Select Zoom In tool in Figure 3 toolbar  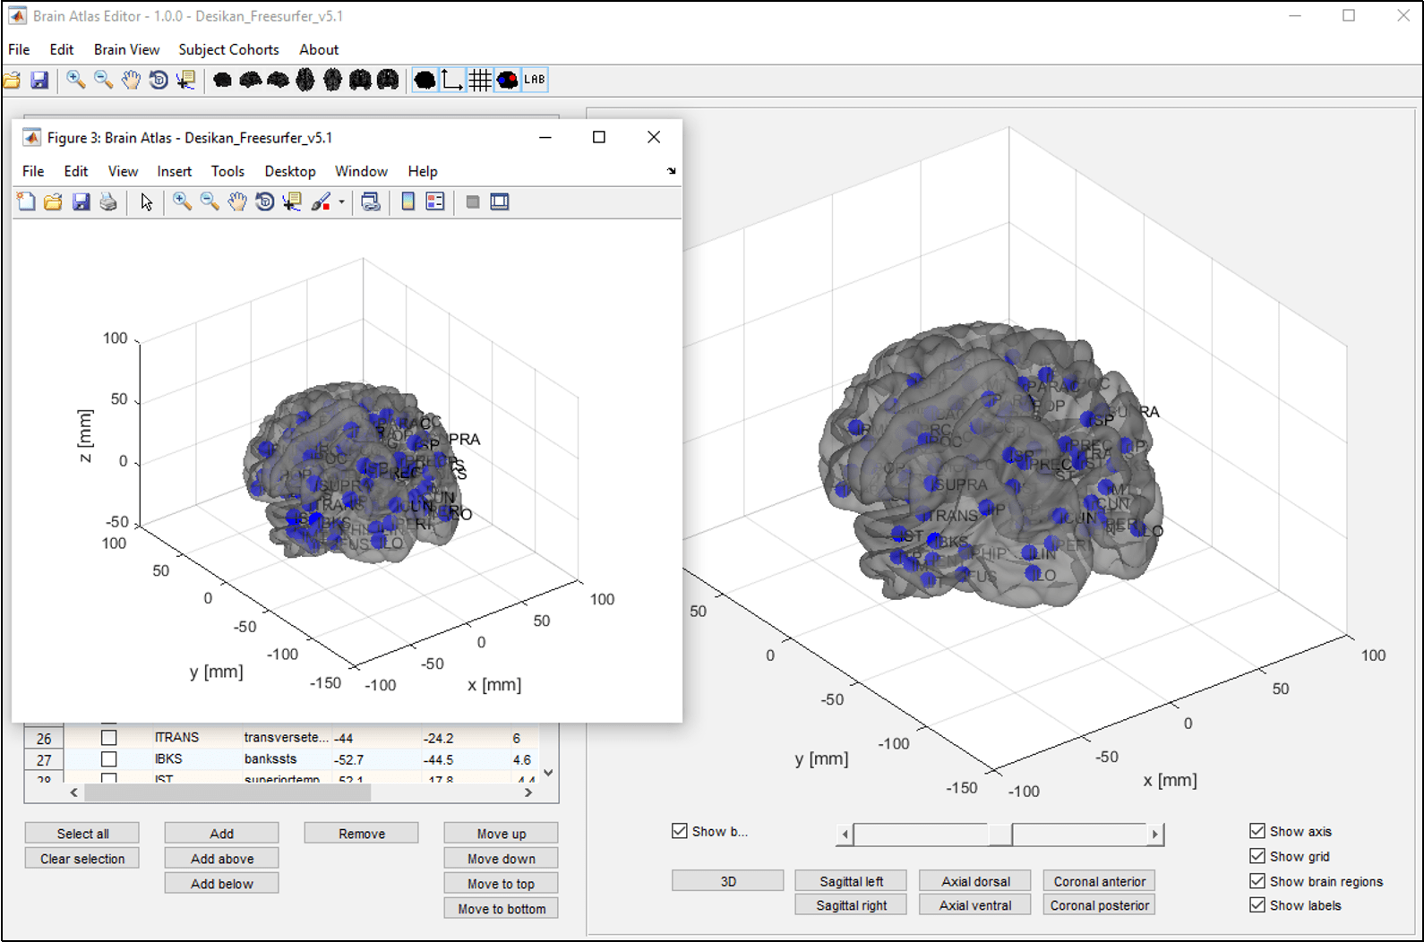(x=183, y=202)
